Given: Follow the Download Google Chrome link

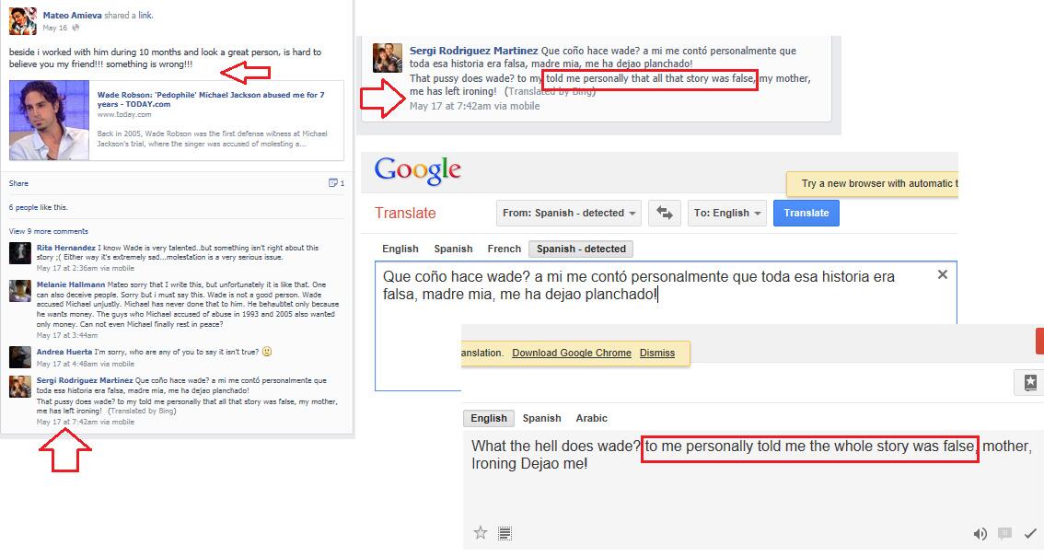Looking at the screenshot, I should click(572, 353).
